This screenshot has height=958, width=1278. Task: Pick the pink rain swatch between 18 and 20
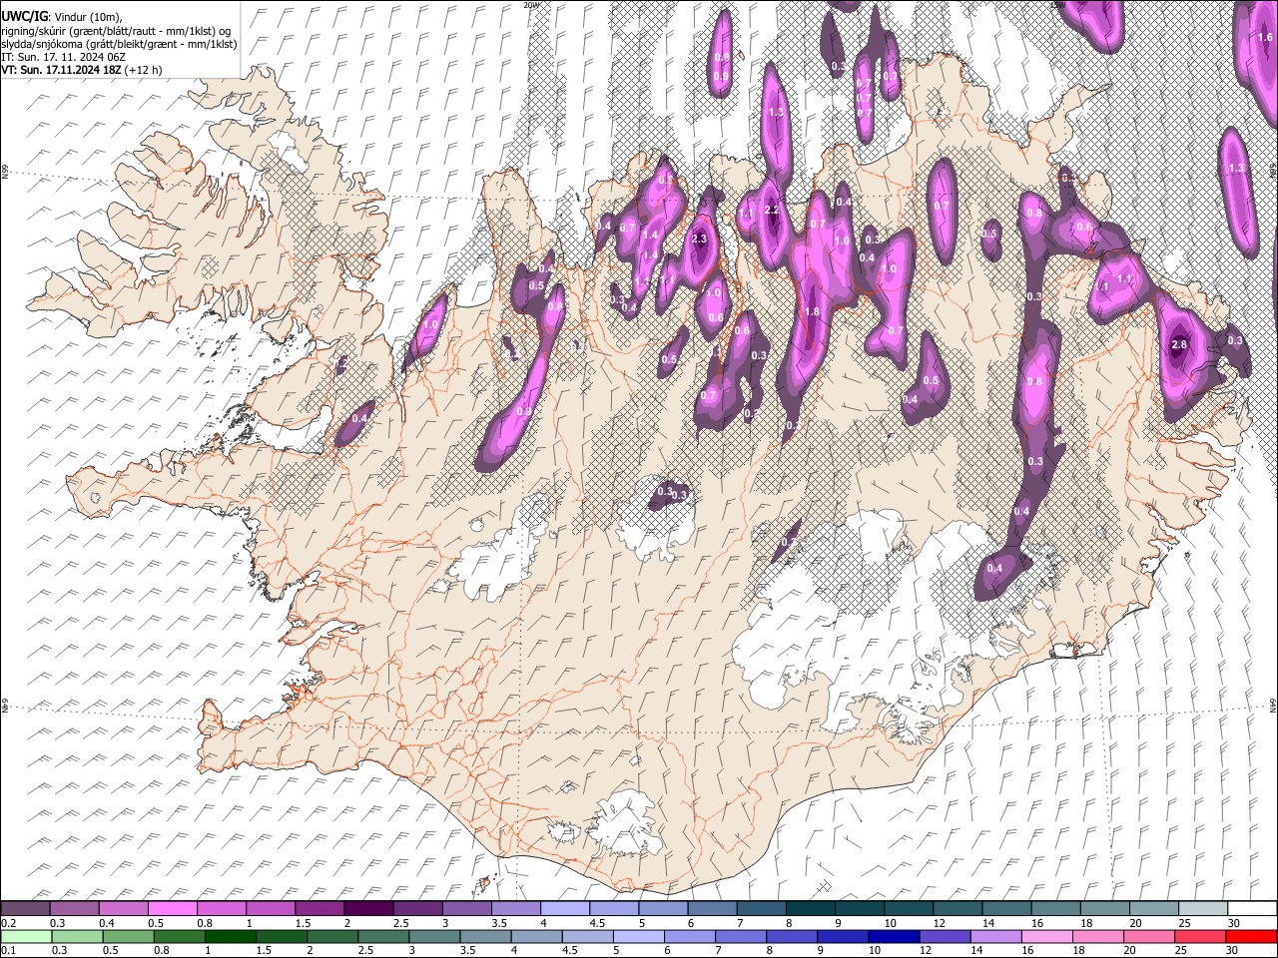click(x=1097, y=936)
